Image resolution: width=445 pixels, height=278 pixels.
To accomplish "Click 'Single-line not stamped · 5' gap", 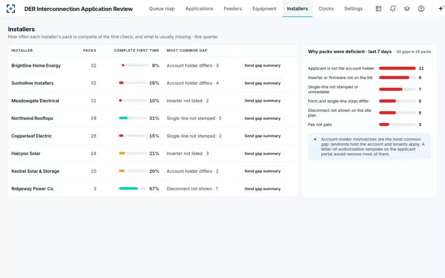I will coord(194,118).
